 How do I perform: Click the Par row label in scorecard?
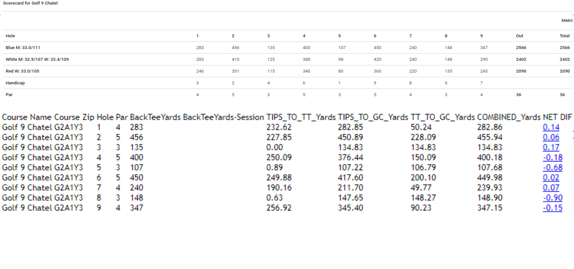pos(9,95)
